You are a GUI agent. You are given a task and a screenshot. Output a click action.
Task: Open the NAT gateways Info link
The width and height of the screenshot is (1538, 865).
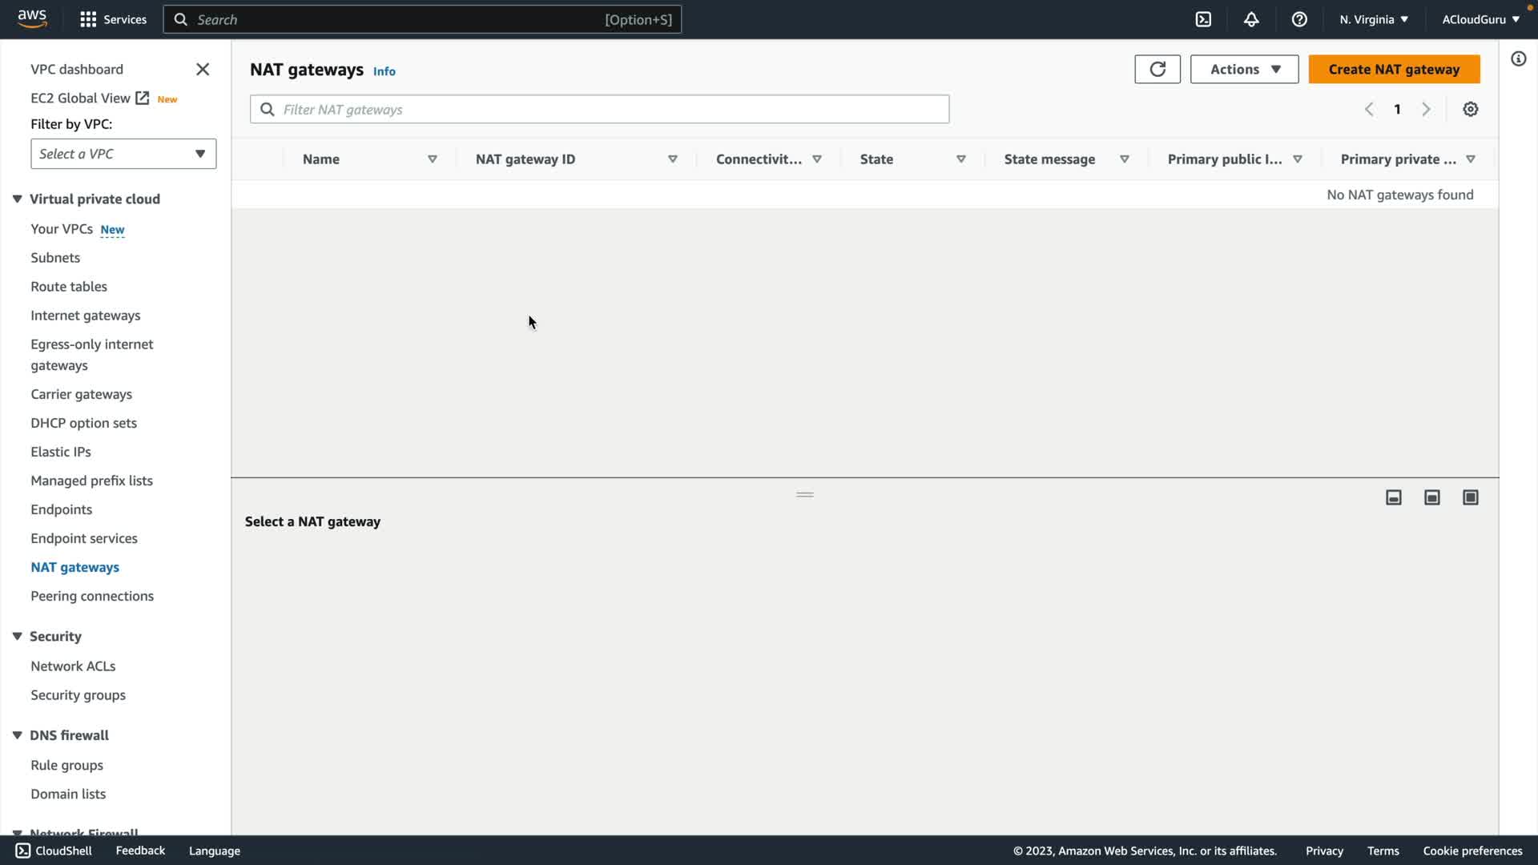coord(384,71)
